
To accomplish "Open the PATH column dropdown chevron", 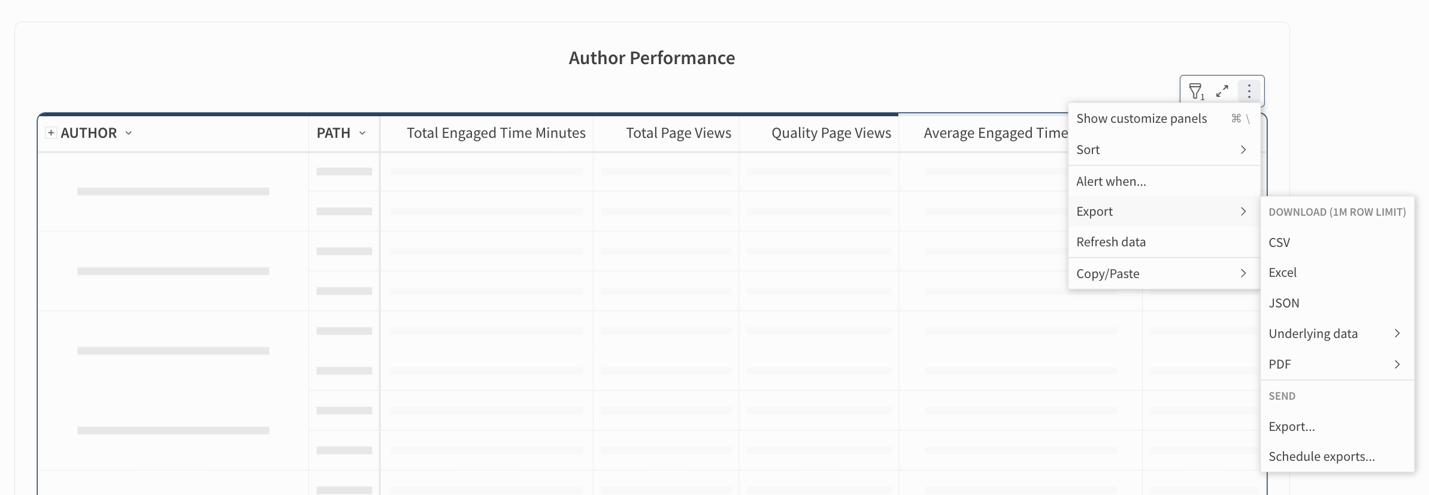I will point(362,133).
